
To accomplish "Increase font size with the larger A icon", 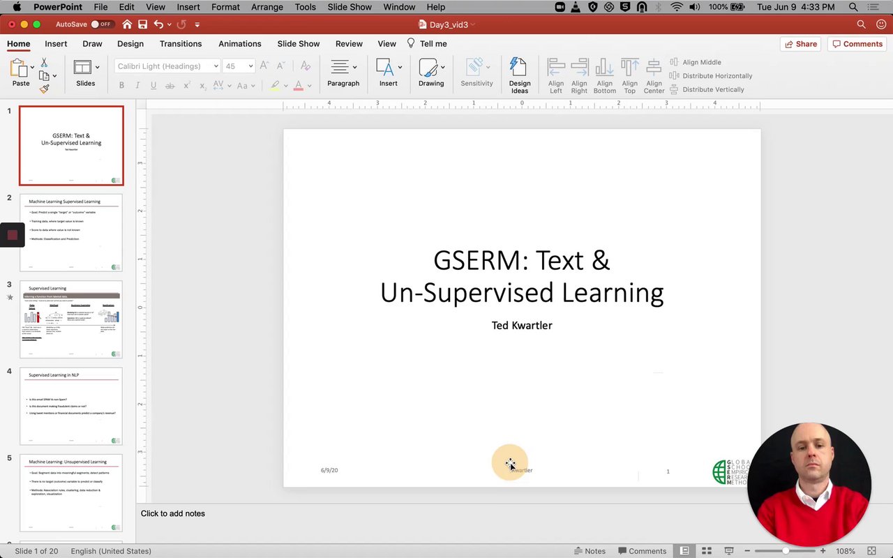I will pos(264,66).
